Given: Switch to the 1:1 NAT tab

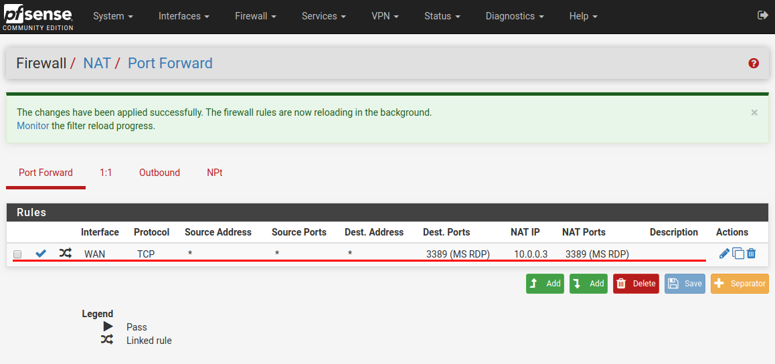Looking at the screenshot, I should pos(106,173).
